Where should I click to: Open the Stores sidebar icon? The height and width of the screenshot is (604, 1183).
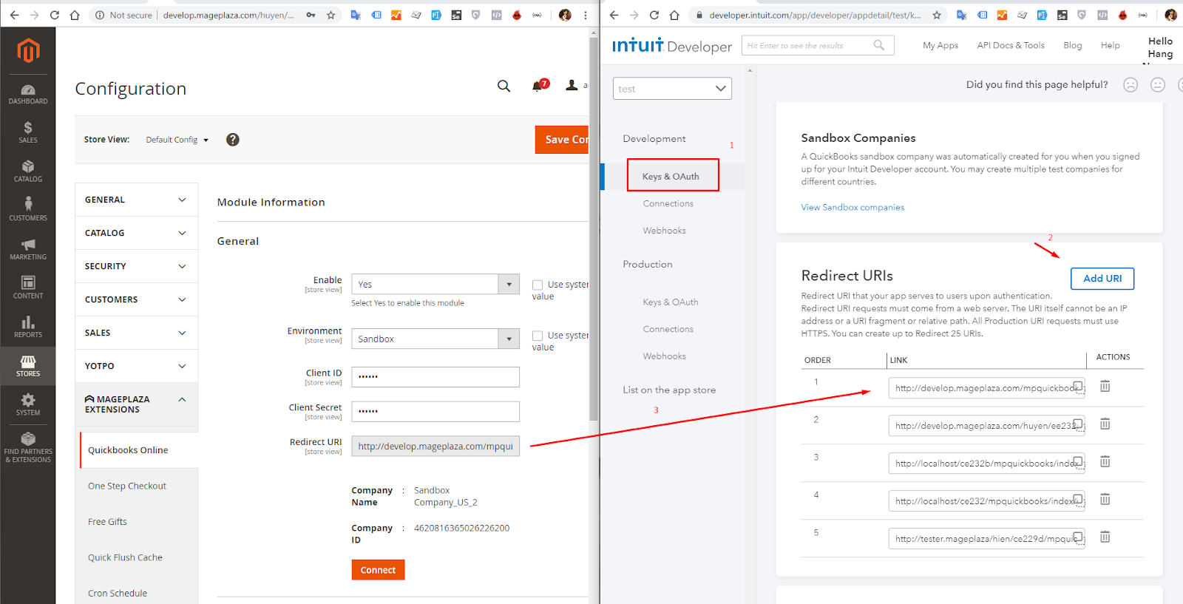pos(28,365)
